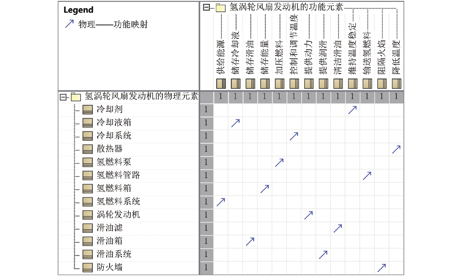
Task: Collapse the 氢涡轮风扇发动机的功能元素 column group
Action: point(206,8)
